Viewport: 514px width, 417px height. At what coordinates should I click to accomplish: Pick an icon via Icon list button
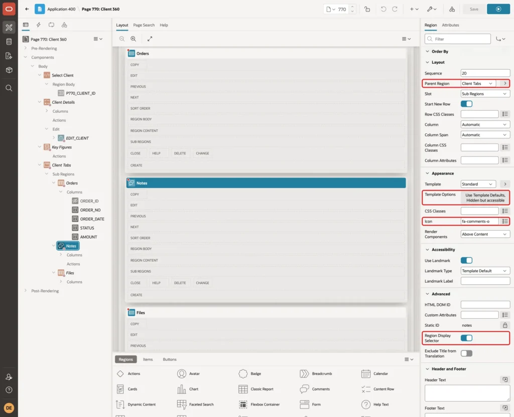pos(505,221)
